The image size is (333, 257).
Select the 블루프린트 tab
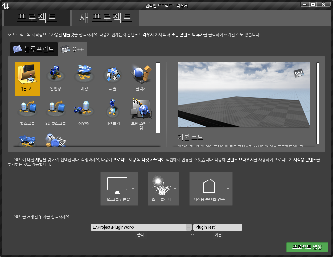[34, 49]
